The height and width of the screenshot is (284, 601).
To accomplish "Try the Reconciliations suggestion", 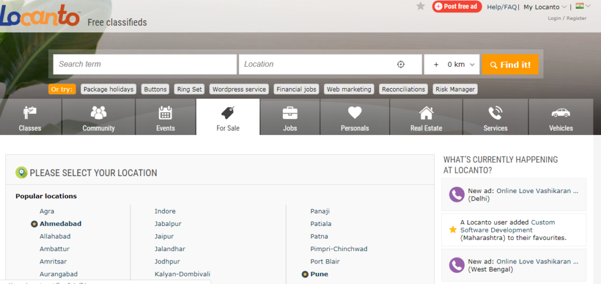I will click(x=404, y=89).
